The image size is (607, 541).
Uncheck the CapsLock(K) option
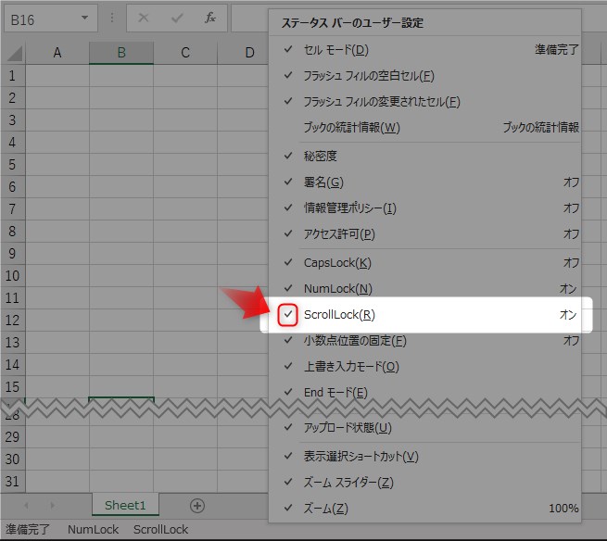[x=337, y=263]
